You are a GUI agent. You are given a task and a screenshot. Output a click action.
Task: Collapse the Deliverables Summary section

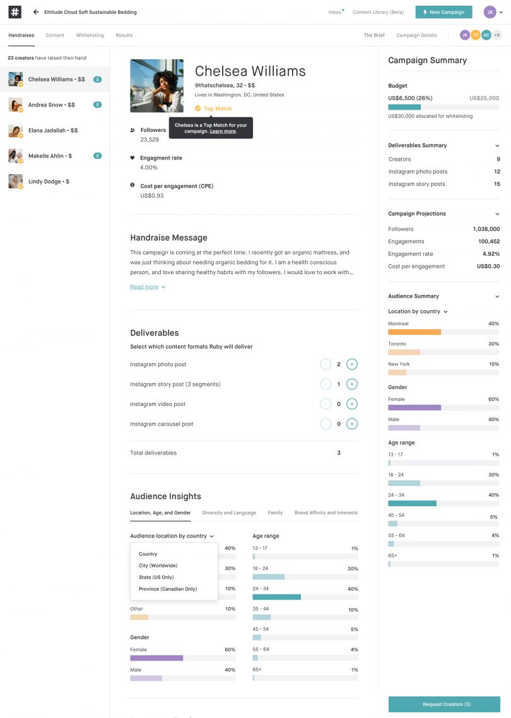click(x=497, y=146)
